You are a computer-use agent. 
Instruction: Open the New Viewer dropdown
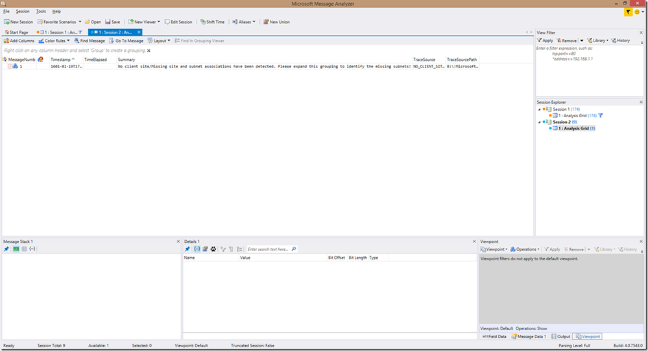144,22
